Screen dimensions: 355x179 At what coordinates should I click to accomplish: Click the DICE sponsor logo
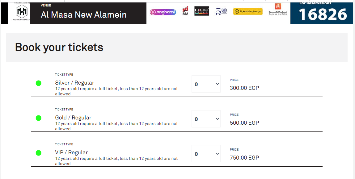tap(202, 11)
